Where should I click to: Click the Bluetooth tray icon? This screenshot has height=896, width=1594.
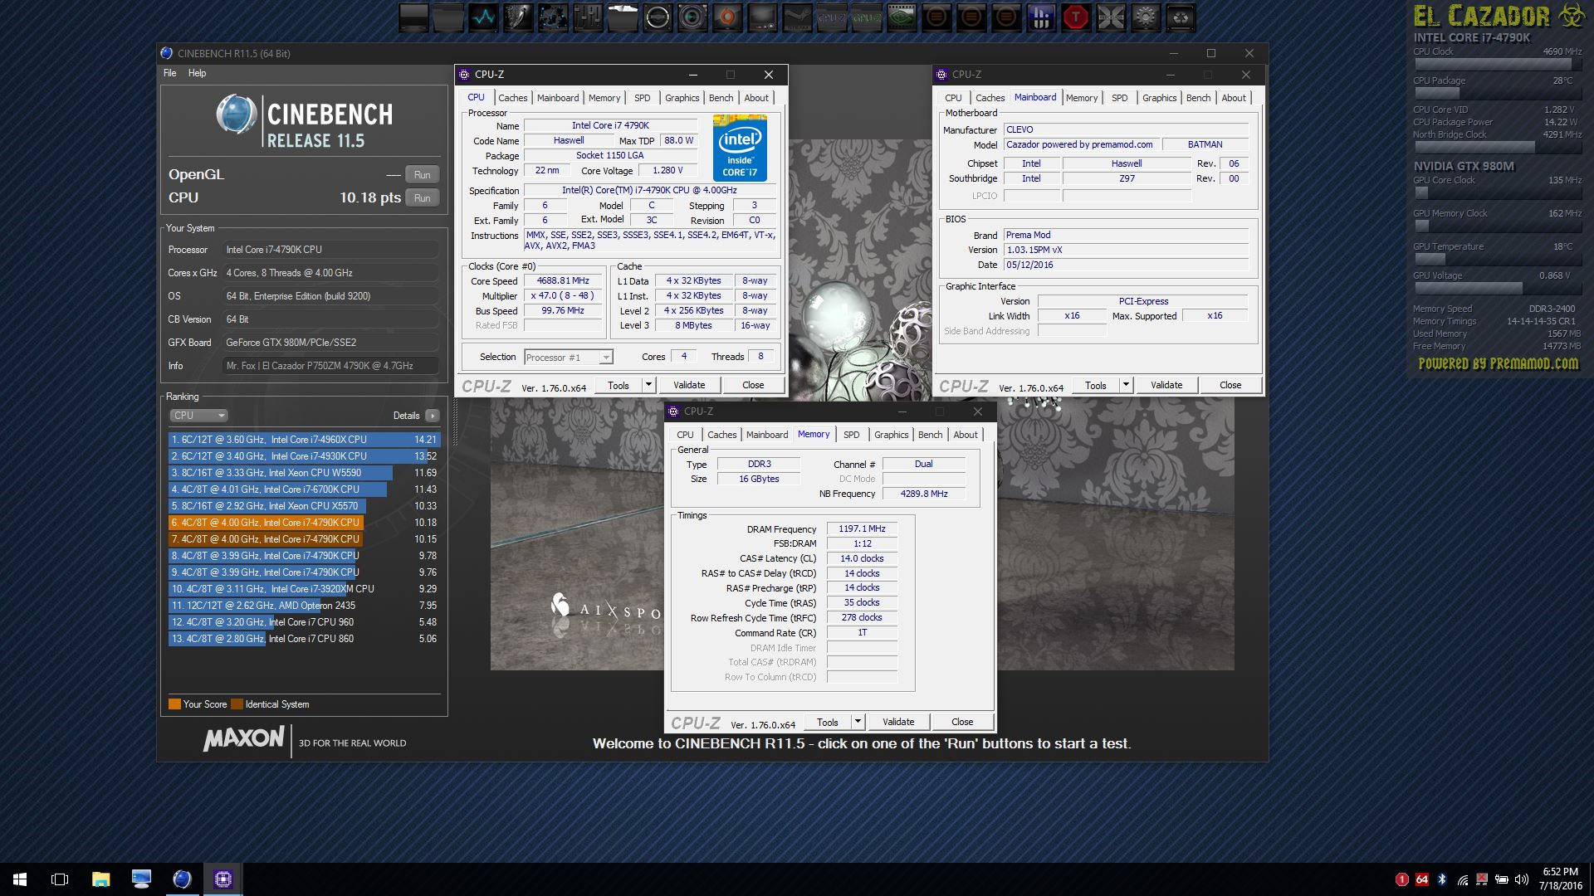1442,879
